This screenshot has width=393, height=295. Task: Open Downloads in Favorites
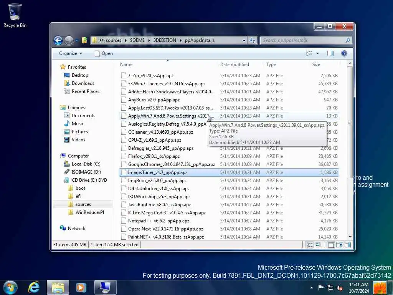coord(83,83)
